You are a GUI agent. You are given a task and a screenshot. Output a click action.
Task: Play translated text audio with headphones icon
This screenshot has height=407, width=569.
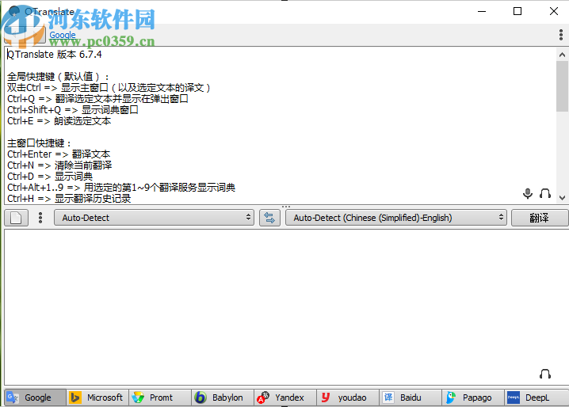point(545,374)
